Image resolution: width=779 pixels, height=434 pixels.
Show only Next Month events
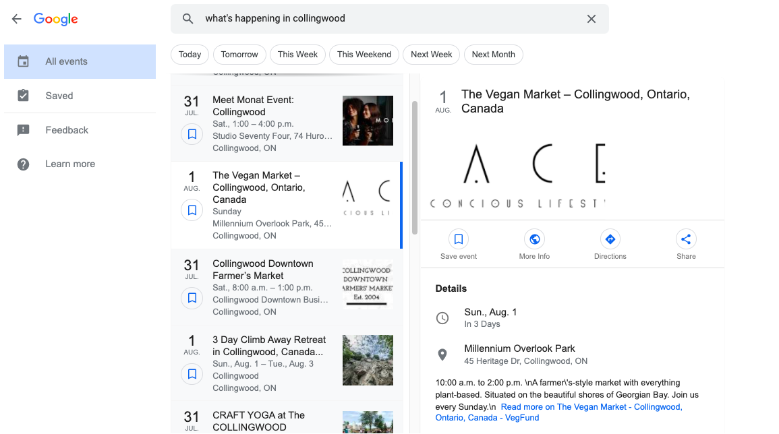(493, 55)
